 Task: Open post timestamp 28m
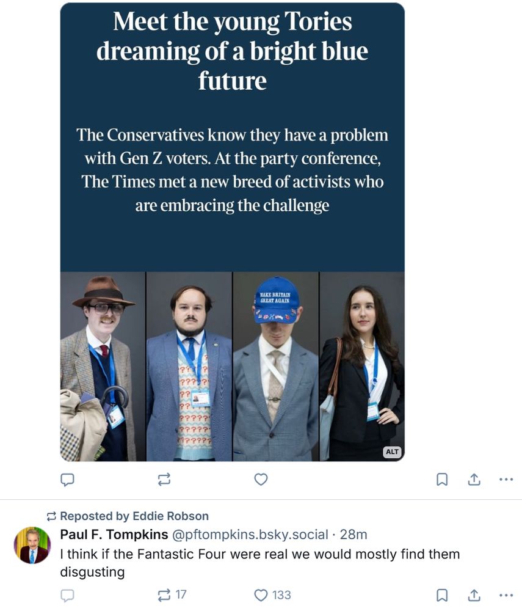tap(353, 534)
